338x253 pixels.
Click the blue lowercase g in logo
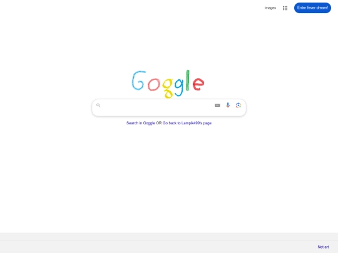[x=179, y=87]
